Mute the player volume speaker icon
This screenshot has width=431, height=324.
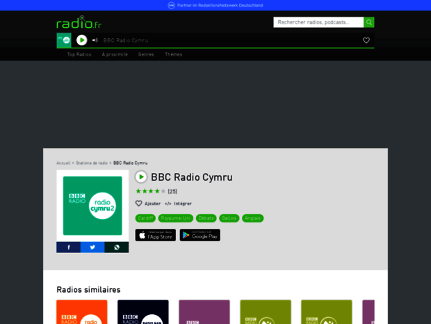[x=95, y=40]
